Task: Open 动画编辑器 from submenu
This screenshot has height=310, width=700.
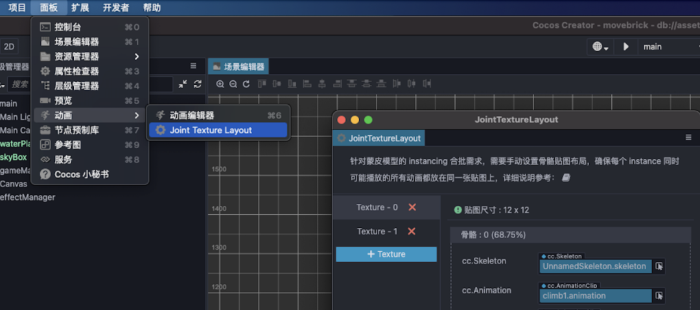Action: [218, 116]
